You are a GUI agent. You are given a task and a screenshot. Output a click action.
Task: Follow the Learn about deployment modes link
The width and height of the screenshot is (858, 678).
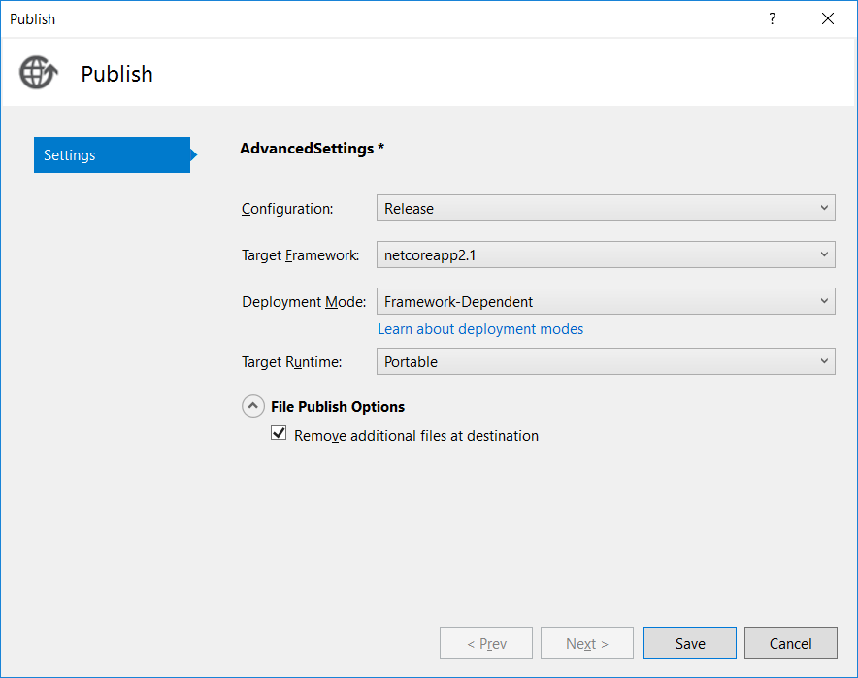[480, 329]
